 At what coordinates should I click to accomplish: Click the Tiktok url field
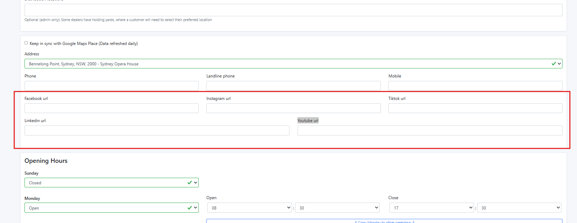point(475,108)
